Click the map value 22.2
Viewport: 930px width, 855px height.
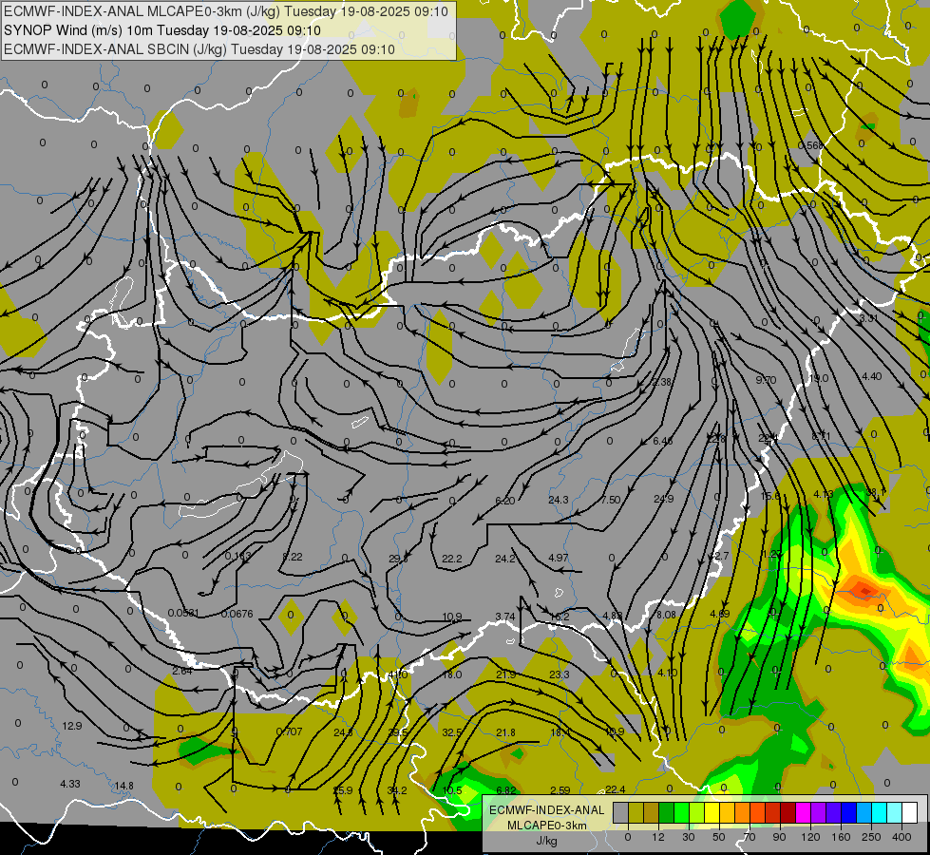point(452,559)
